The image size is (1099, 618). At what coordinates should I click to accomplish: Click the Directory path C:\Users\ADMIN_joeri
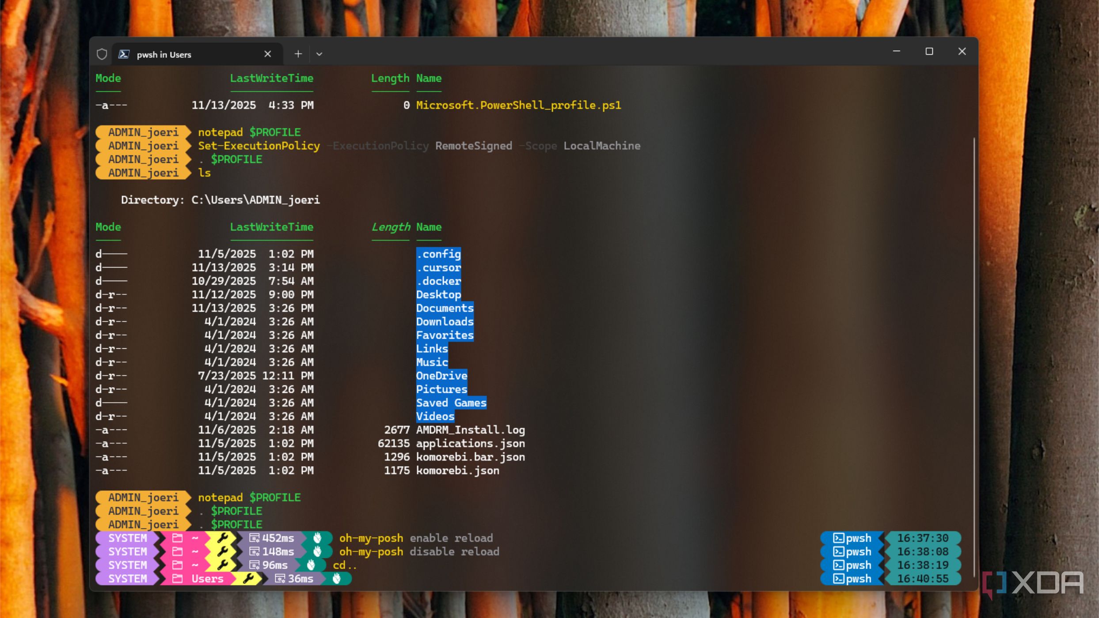point(255,200)
